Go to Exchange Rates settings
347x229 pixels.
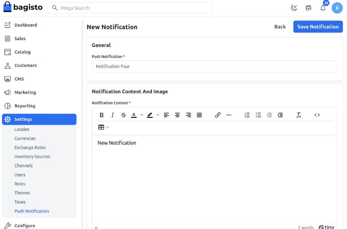(x=30, y=148)
